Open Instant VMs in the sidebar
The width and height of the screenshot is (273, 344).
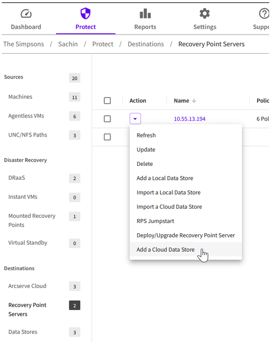(23, 197)
